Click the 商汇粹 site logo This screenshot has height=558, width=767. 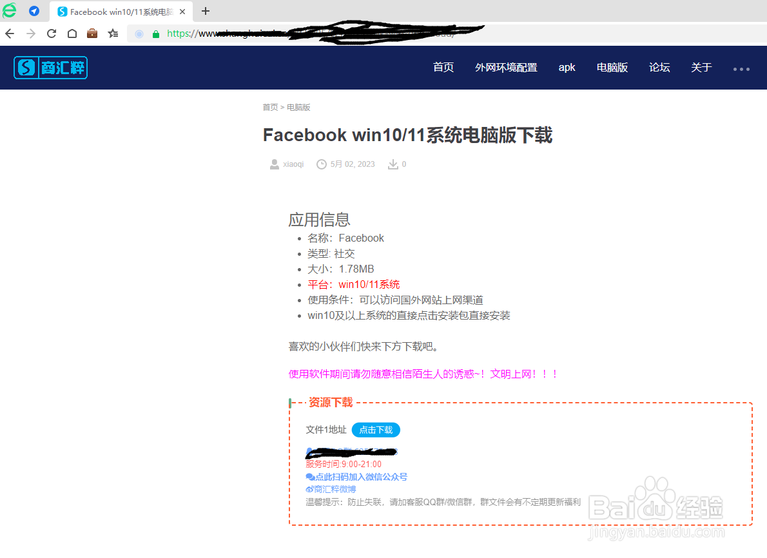pyautogui.click(x=50, y=67)
